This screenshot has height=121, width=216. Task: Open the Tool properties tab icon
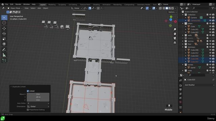click(181, 81)
